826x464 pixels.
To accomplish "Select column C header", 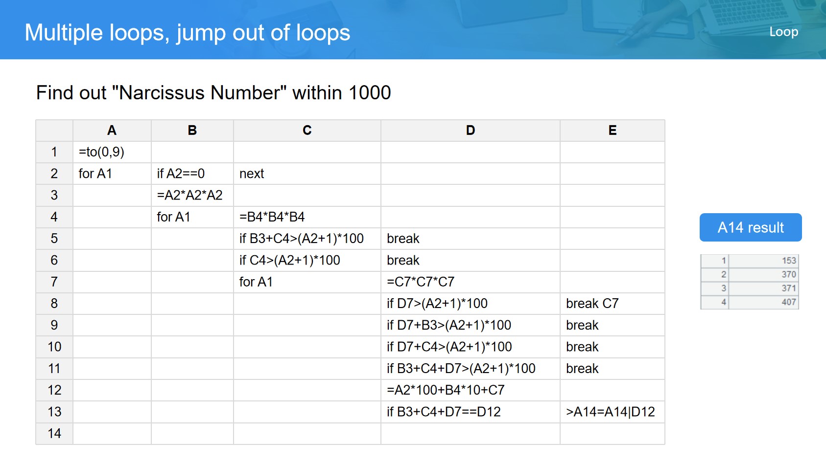I will 307,131.
